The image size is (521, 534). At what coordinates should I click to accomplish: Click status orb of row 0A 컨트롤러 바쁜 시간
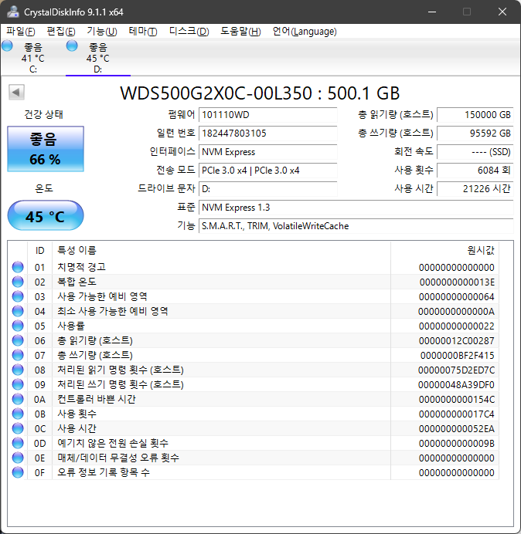[x=18, y=399]
